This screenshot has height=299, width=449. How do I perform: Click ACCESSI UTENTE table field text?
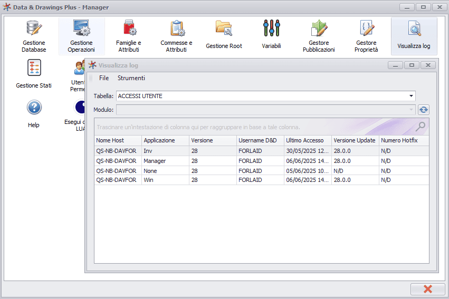click(x=140, y=96)
